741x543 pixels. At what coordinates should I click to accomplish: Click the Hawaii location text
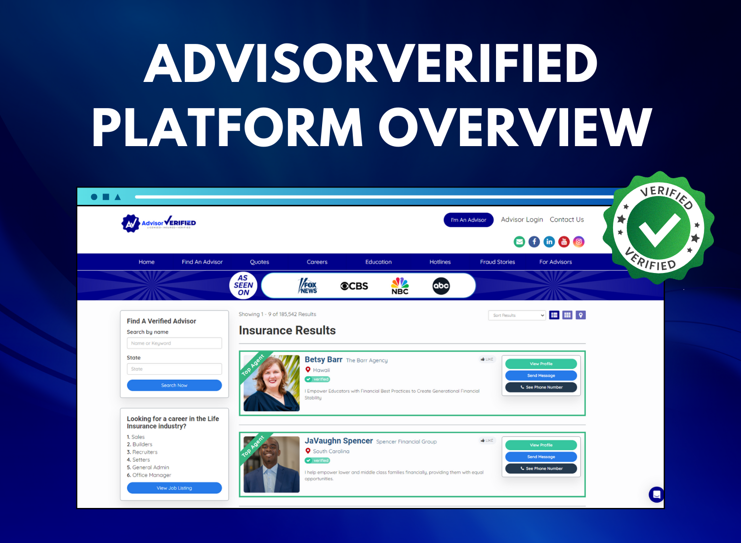pos(321,370)
